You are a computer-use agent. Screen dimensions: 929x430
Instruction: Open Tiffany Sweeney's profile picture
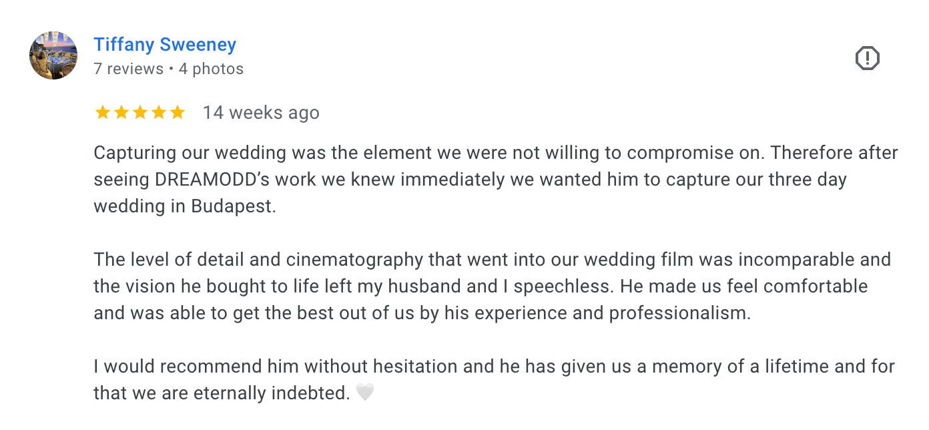[x=53, y=55]
